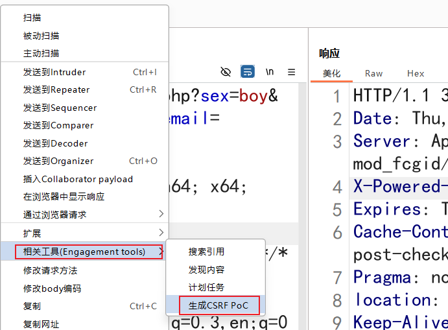Choose 计划任务 in submenu

click(215, 287)
